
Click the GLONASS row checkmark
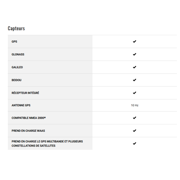[x=134, y=54]
